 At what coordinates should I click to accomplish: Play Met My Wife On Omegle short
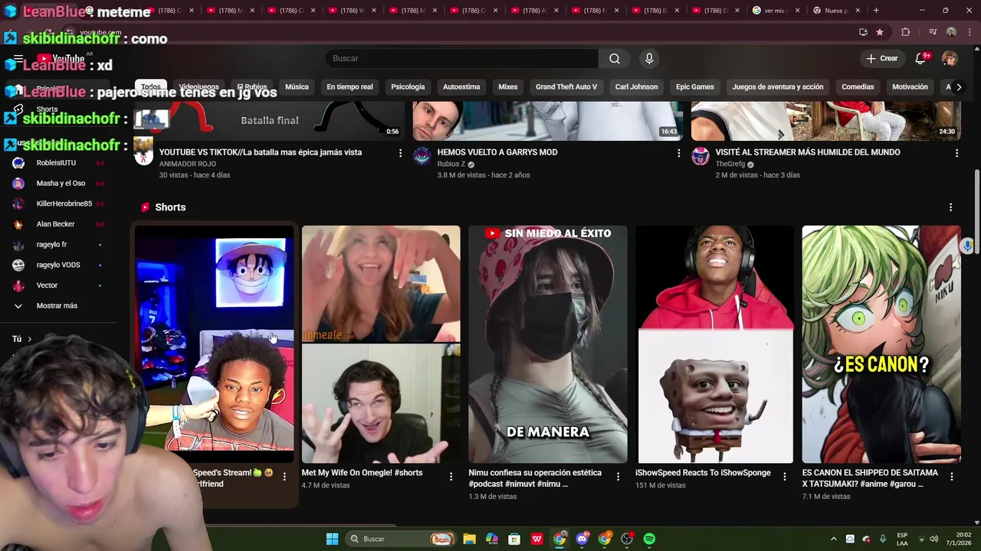pyautogui.click(x=381, y=344)
